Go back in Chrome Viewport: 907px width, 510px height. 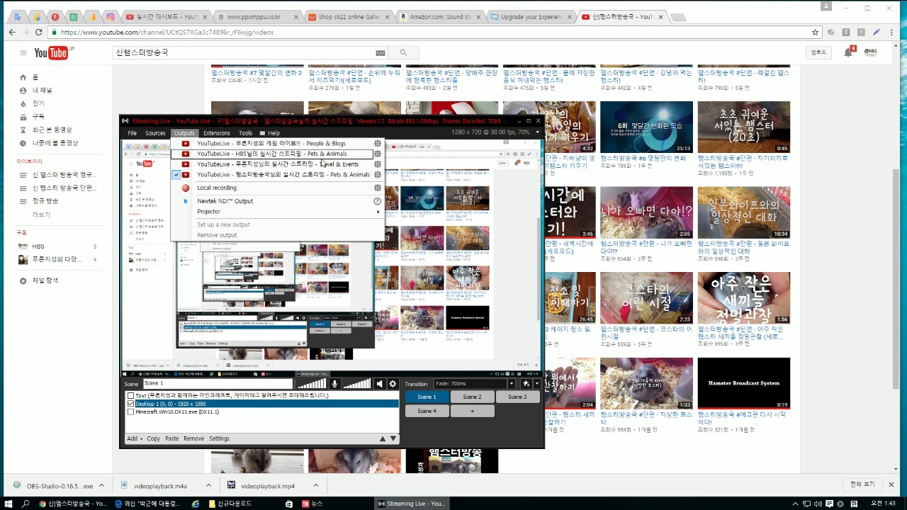pos(12,32)
